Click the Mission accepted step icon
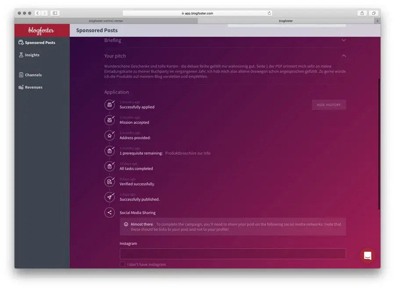 click(x=109, y=120)
